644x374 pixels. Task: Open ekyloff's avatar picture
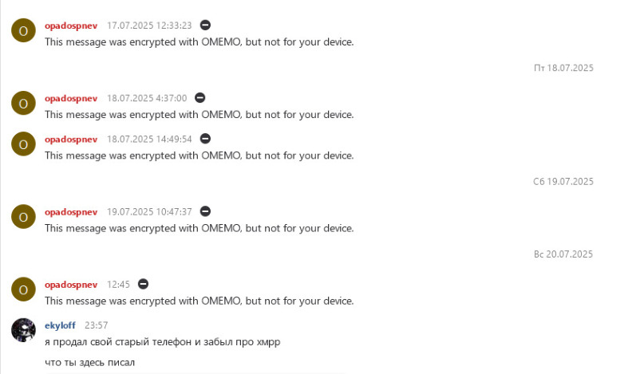(23, 329)
